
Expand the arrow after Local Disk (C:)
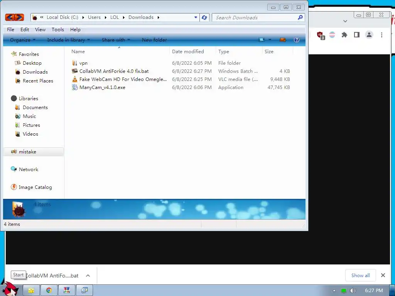coord(83,17)
